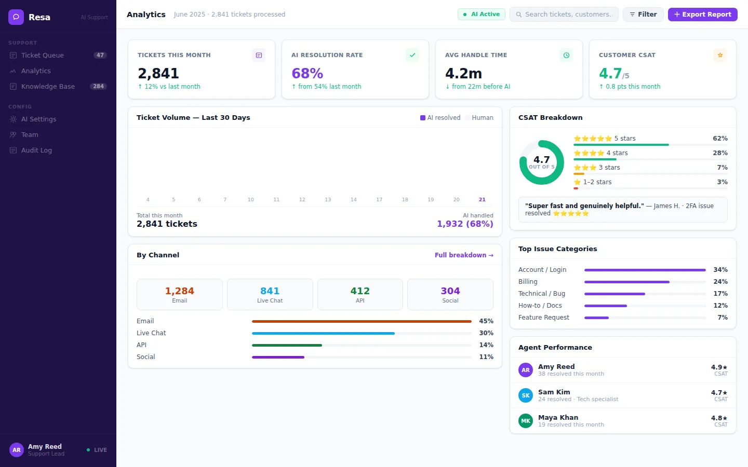Click the search magnifier icon
This screenshot has width=748, height=467.
[x=519, y=15]
